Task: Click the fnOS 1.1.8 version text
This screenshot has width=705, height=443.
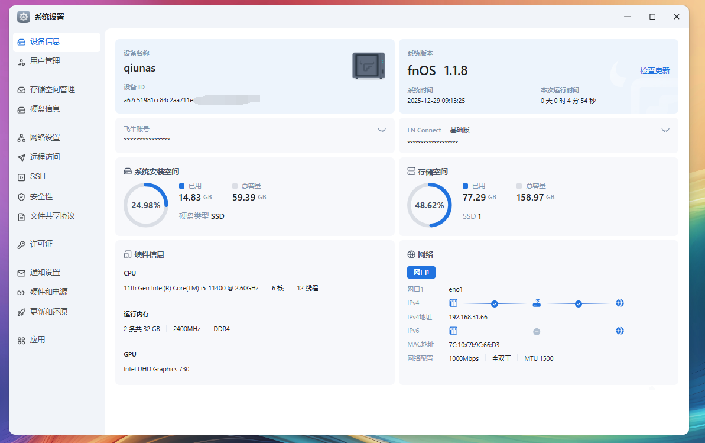Action: point(437,71)
